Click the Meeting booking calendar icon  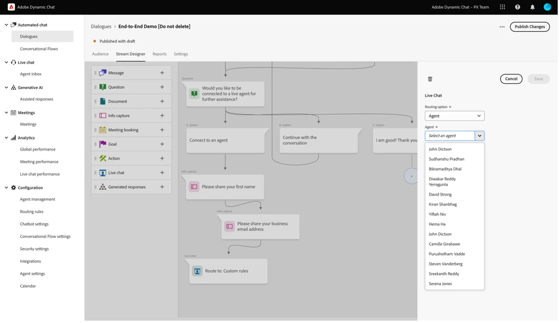pos(103,130)
